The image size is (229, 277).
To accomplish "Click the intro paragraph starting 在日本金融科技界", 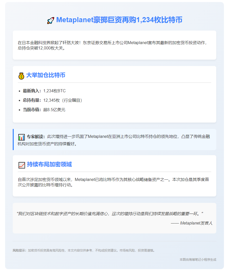I will coord(112,45).
